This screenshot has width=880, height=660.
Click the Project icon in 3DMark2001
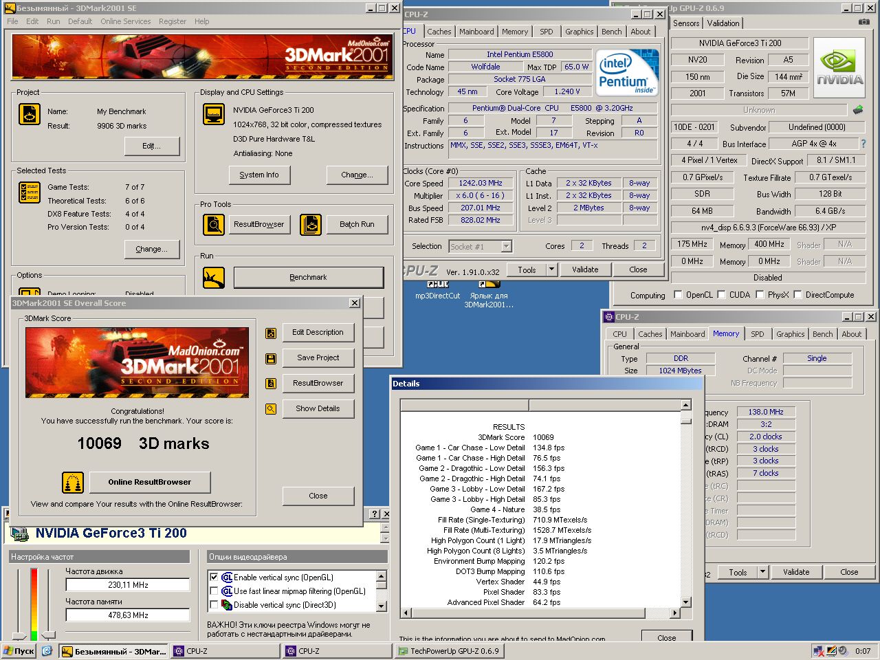coord(30,114)
